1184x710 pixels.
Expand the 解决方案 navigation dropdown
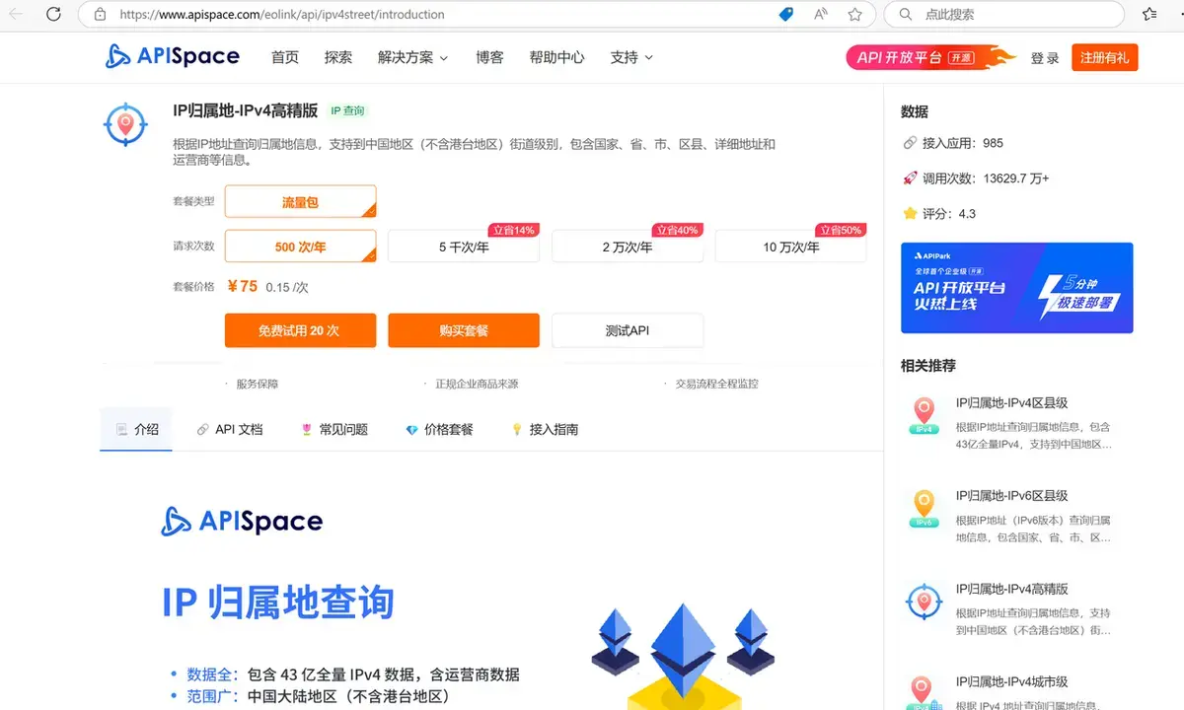click(x=412, y=57)
